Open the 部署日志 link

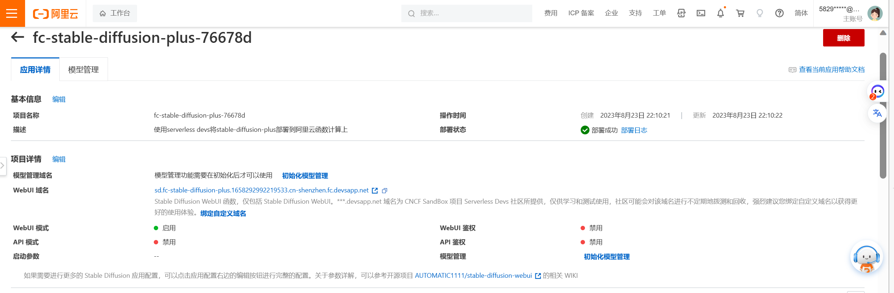pyautogui.click(x=634, y=130)
